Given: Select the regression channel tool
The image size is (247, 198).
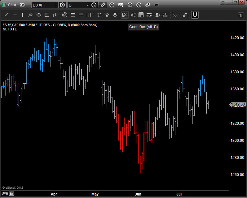Looking at the screenshot, I should coord(55,15).
